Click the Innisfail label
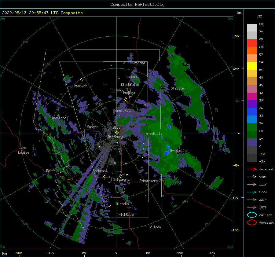The height and width of the screenshot is (257, 275). click(x=124, y=111)
